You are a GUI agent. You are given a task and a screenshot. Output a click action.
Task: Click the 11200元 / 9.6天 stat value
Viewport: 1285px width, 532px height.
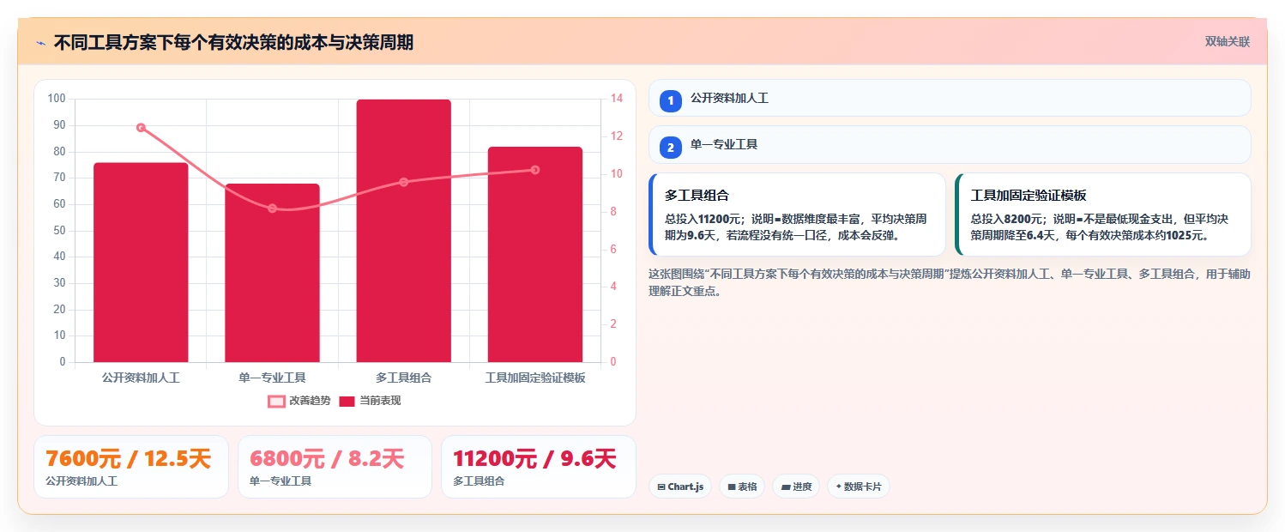tap(534, 459)
